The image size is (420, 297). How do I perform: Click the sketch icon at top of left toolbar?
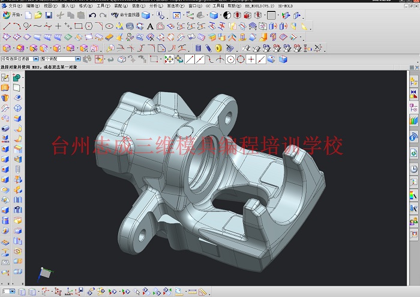(5, 77)
